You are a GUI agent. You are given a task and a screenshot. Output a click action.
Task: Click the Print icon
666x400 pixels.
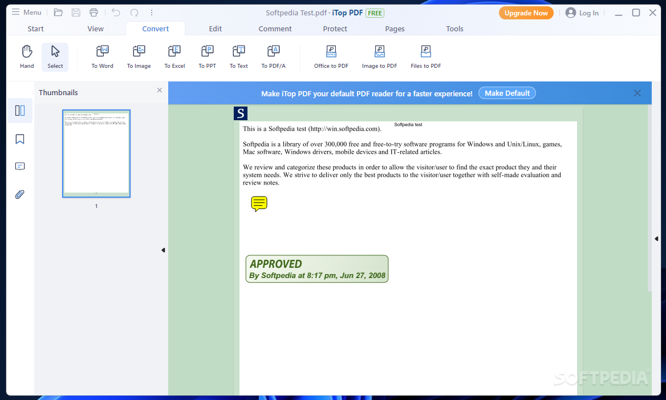[94, 13]
